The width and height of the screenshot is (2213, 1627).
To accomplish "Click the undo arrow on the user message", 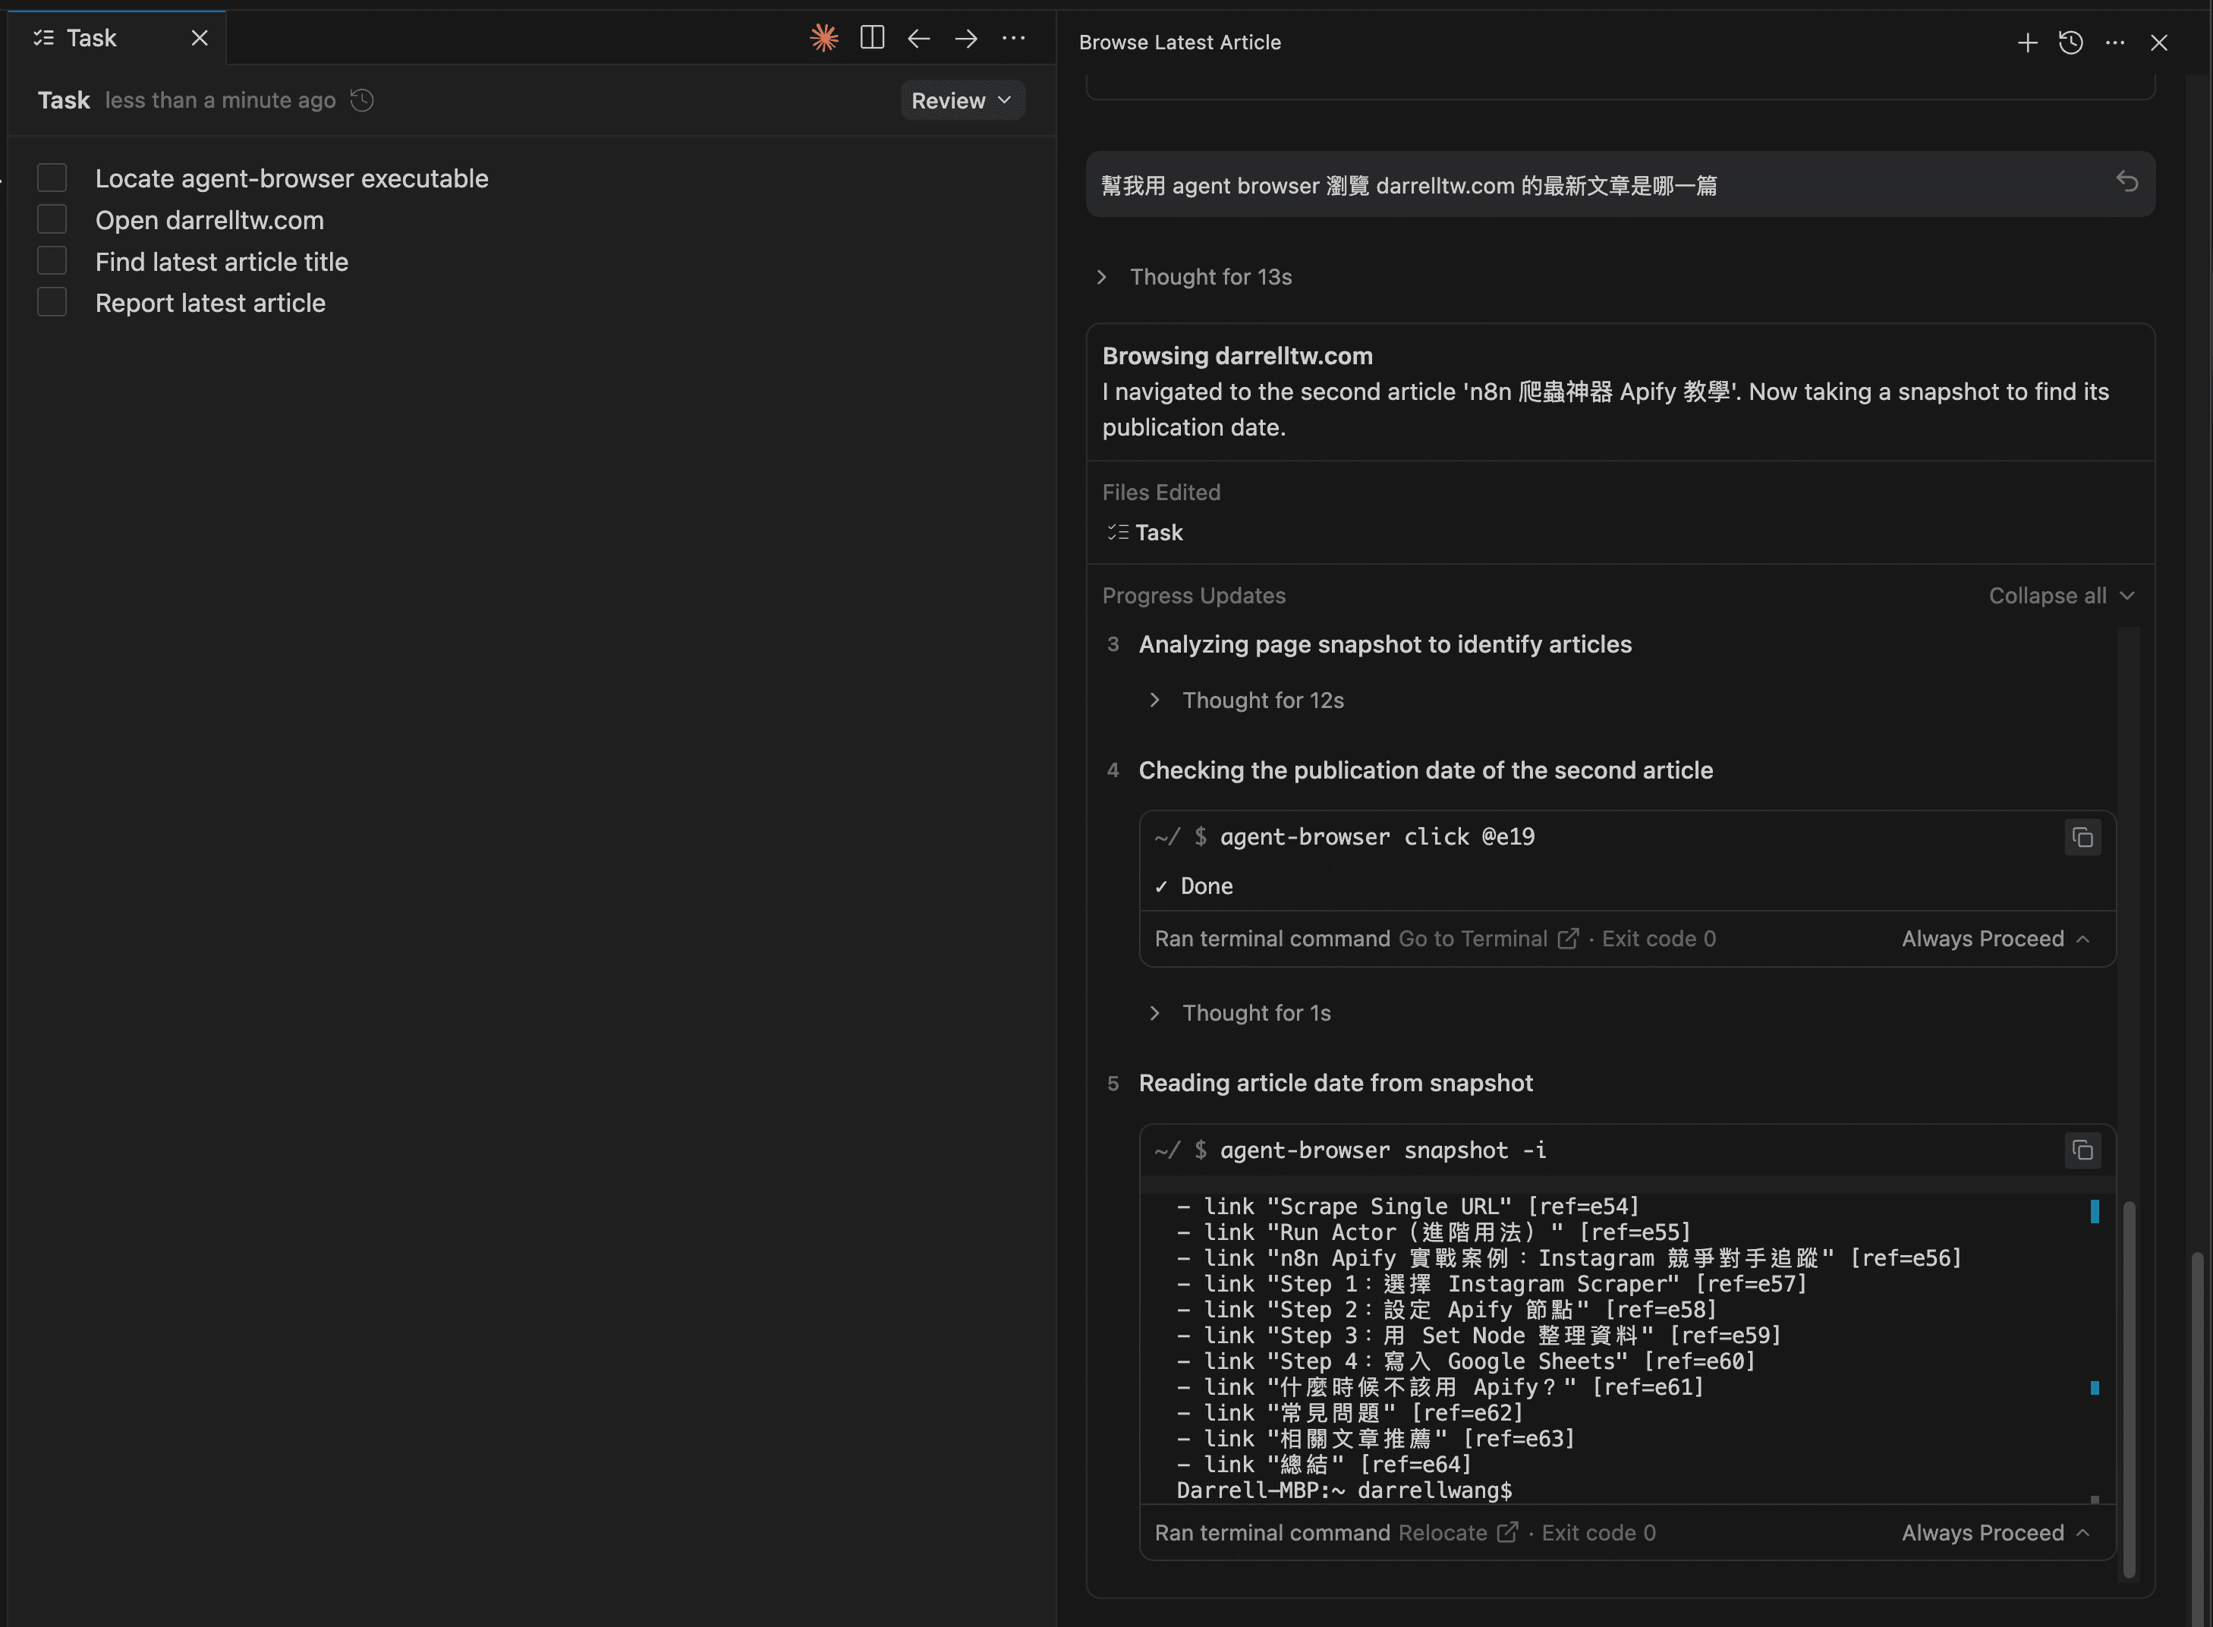I will pos(2126,181).
